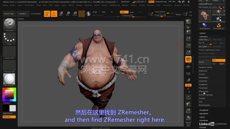
Task: Click the QuickSave button
Action: [125, 2]
